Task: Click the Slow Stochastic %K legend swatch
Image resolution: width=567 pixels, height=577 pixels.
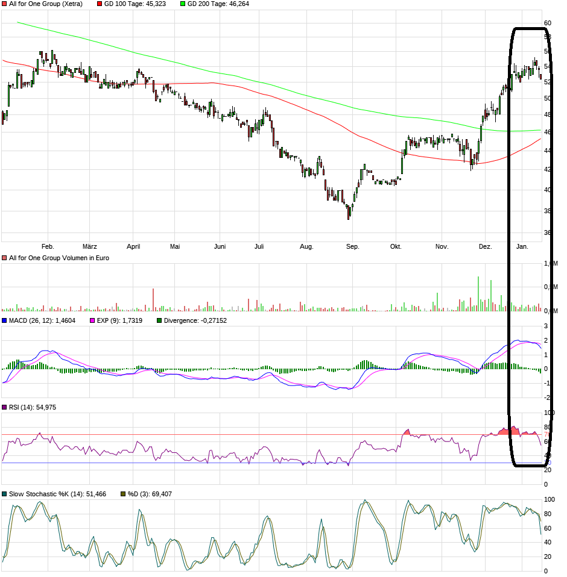Action: 5,494
